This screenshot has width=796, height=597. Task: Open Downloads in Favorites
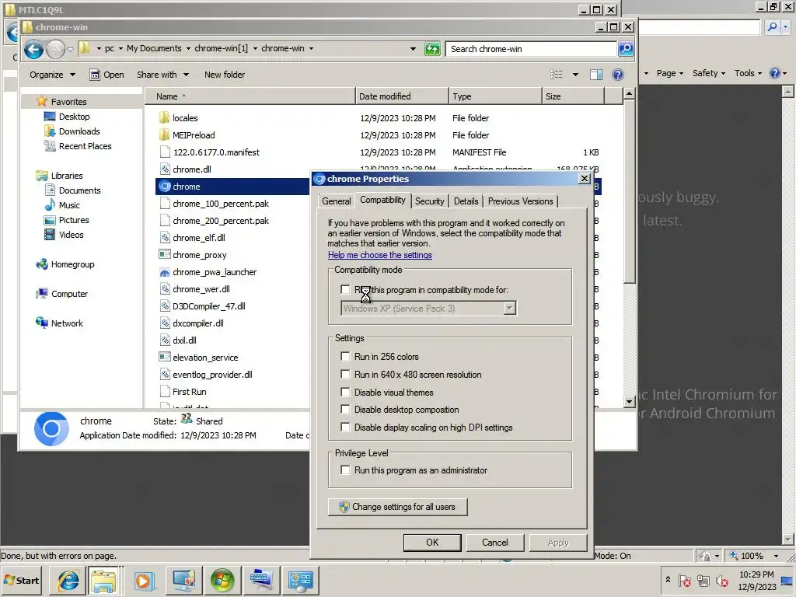tap(79, 131)
